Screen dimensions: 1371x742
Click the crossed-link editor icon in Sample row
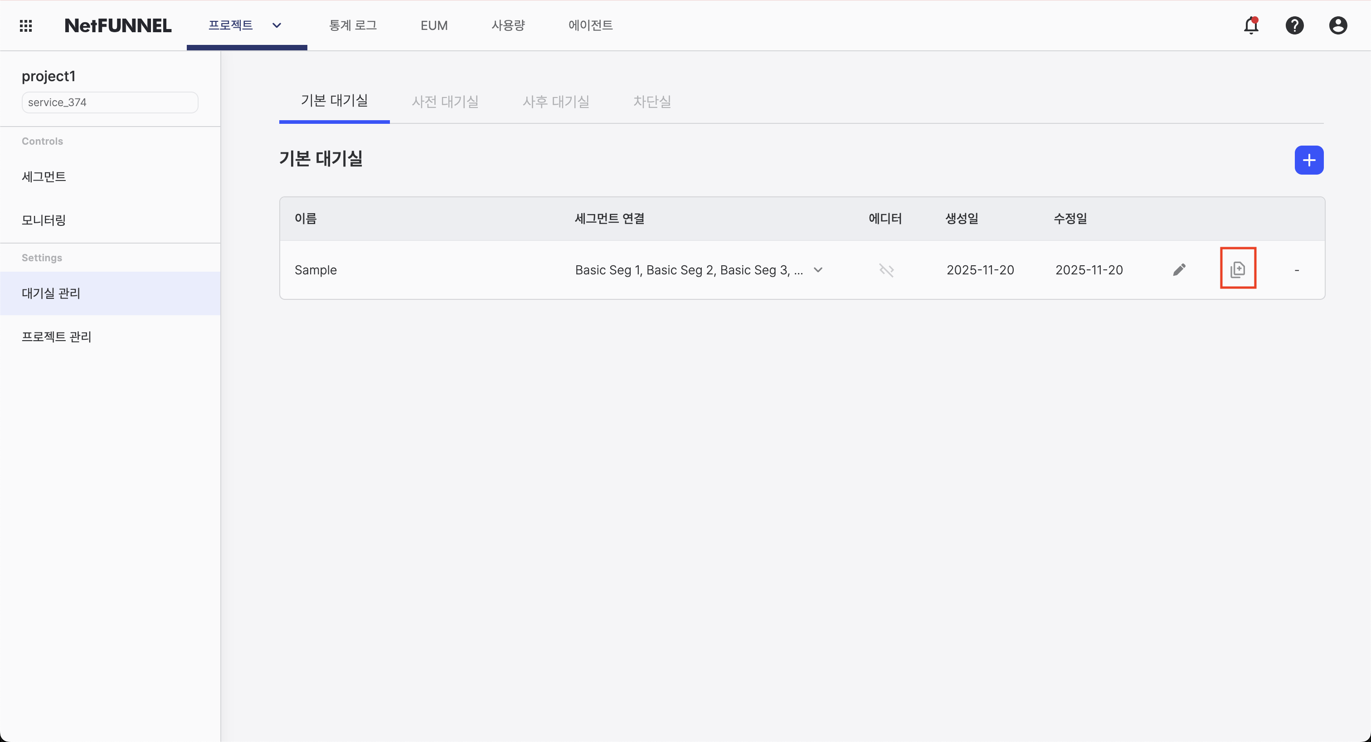[x=886, y=270]
